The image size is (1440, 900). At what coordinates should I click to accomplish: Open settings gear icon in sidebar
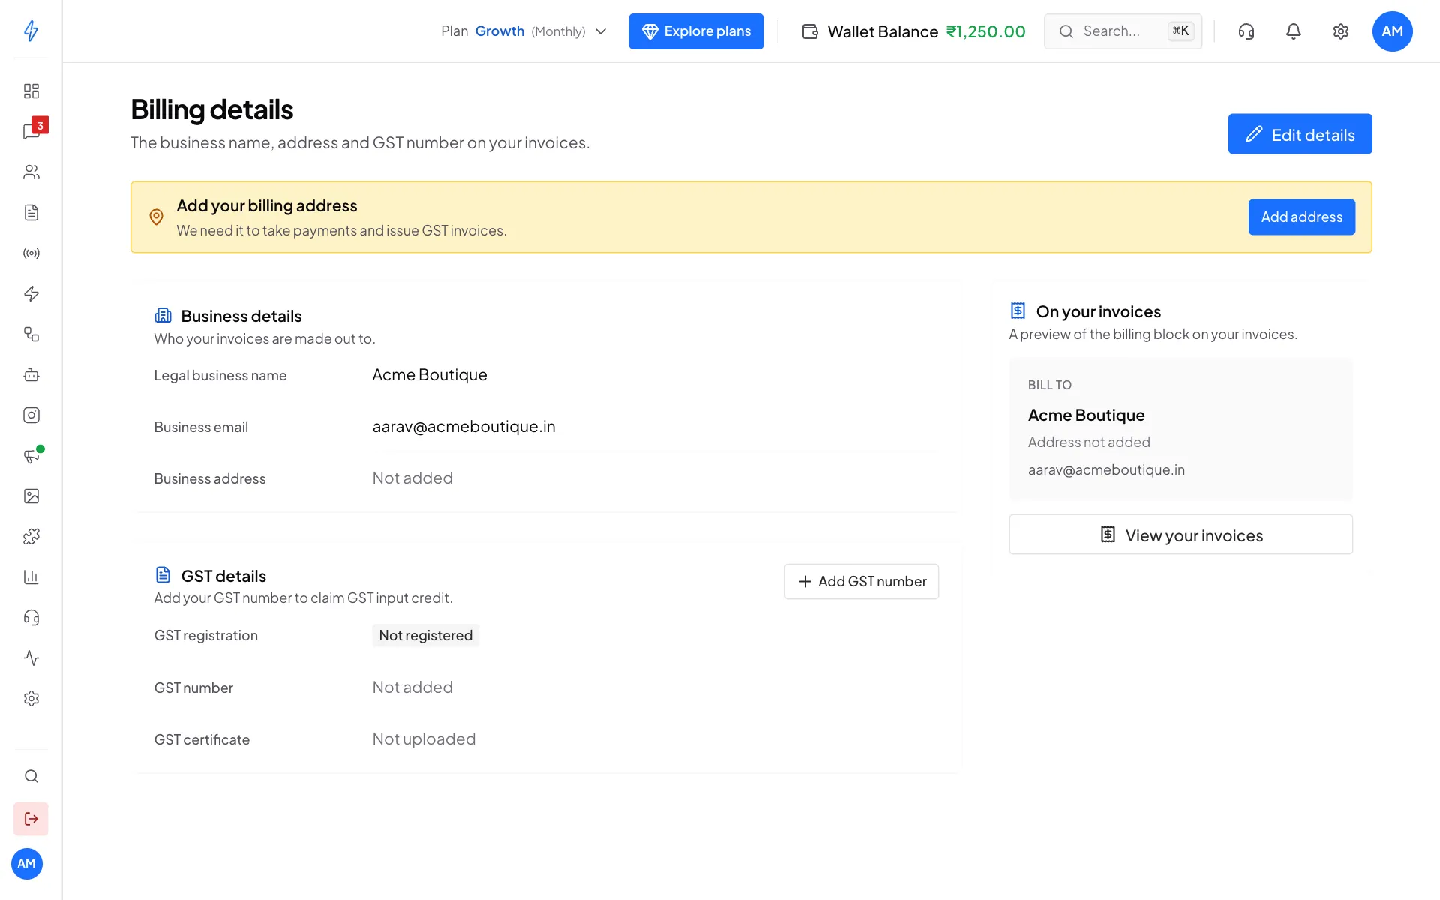coord(31,698)
